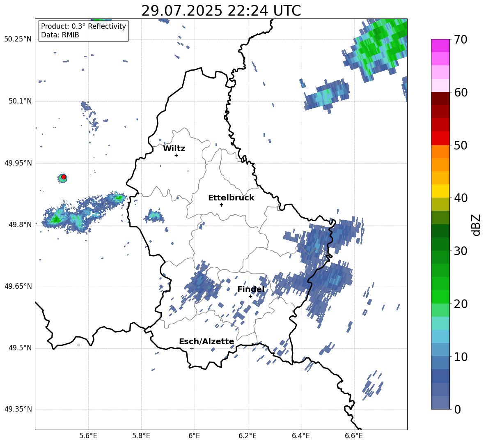
Task: Click the 5.6°E longitude label
Action: (x=88, y=436)
